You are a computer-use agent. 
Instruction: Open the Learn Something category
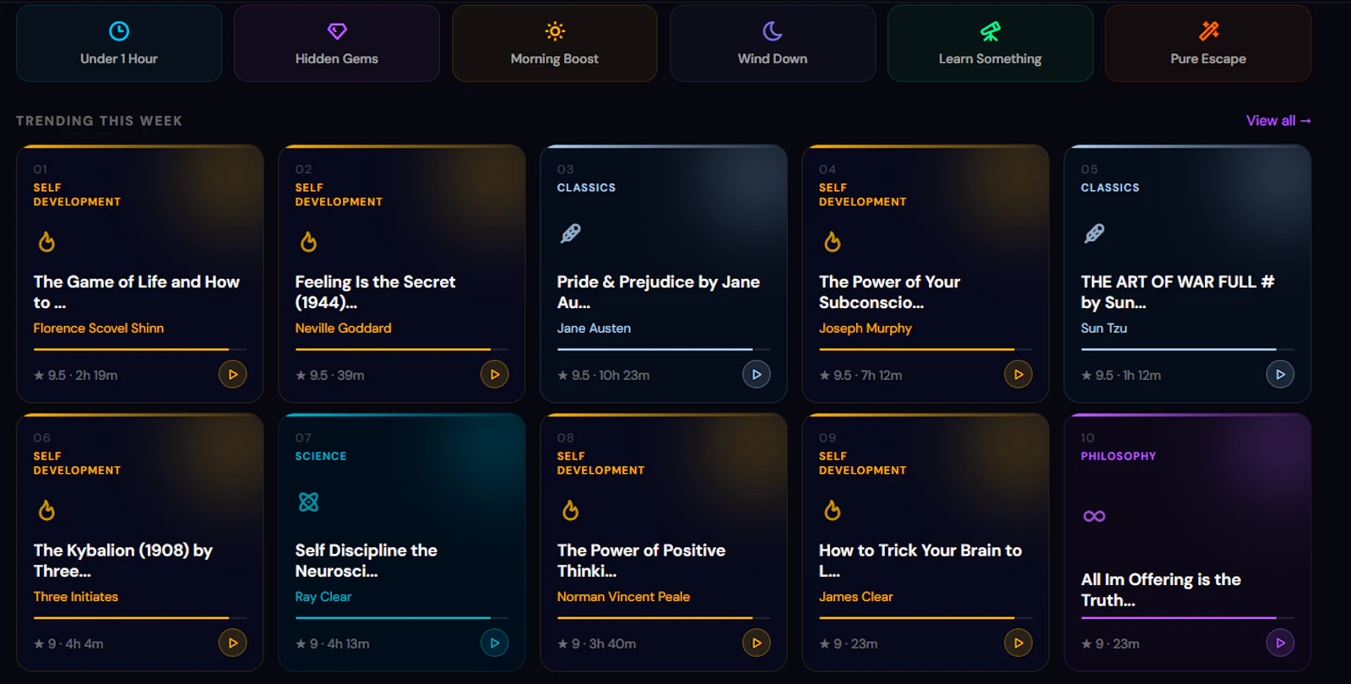[x=990, y=43]
